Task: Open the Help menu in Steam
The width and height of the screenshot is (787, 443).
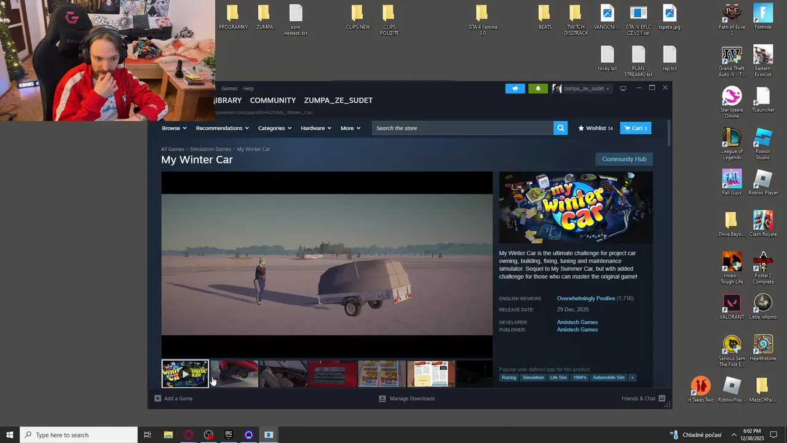Action: (x=248, y=89)
